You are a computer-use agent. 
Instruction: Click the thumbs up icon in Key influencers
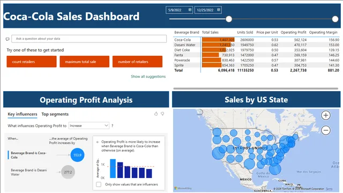pyautogui.click(x=156, y=114)
